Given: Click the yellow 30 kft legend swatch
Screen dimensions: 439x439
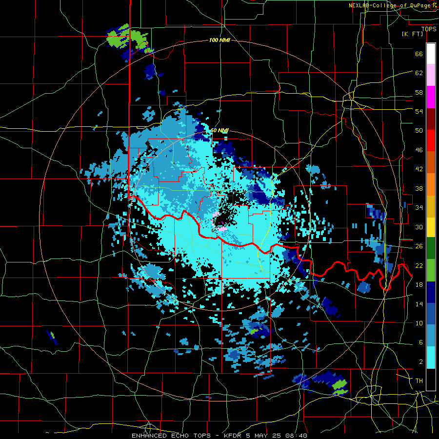Looking at the screenshot, I should [x=431, y=227].
